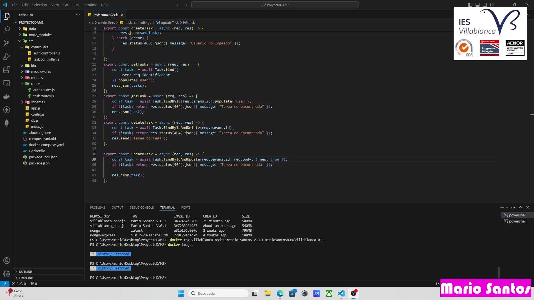Click the terminal vertical scrollbar

pyautogui.click(x=499, y=272)
